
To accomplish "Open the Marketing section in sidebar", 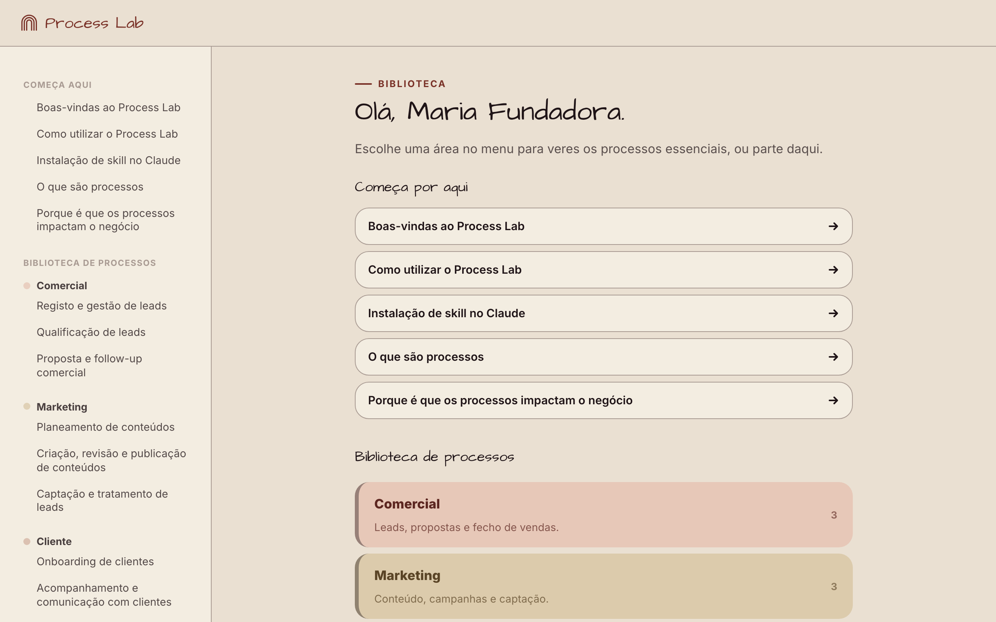I will point(62,407).
